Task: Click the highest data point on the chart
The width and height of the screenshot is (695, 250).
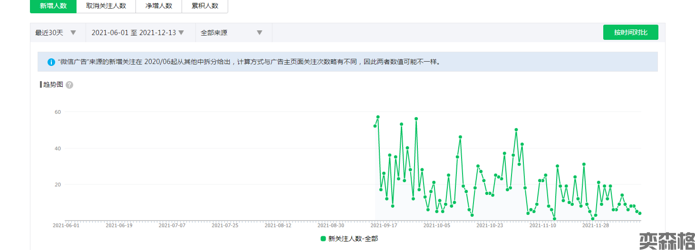Action: pos(378,117)
